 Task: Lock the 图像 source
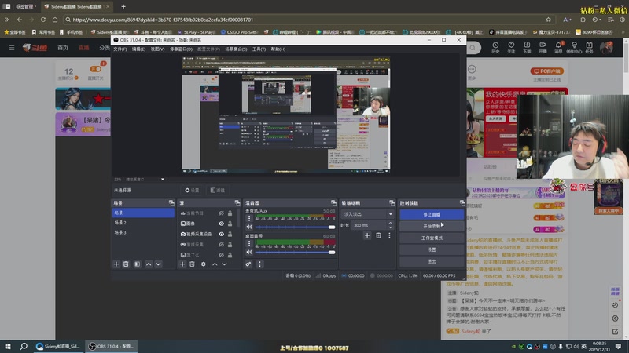click(230, 224)
